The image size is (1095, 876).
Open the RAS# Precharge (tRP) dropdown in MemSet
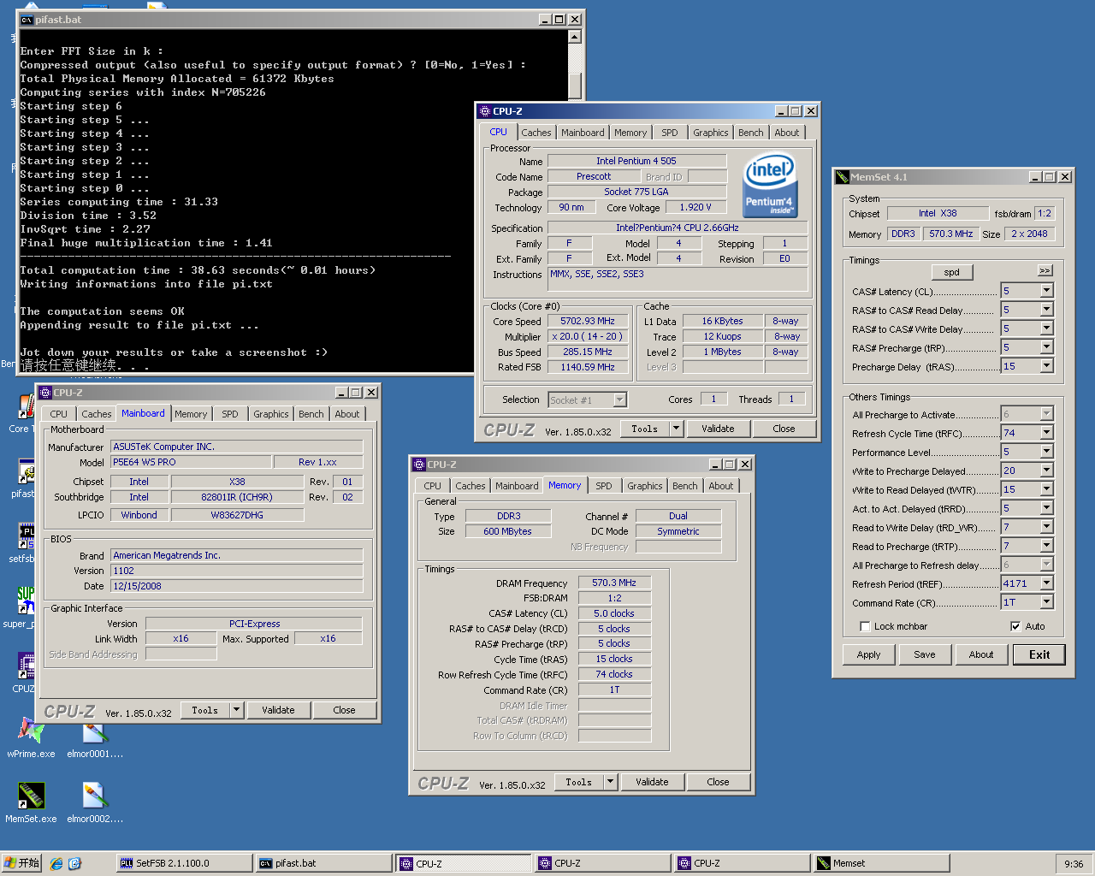click(x=1046, y=347)
